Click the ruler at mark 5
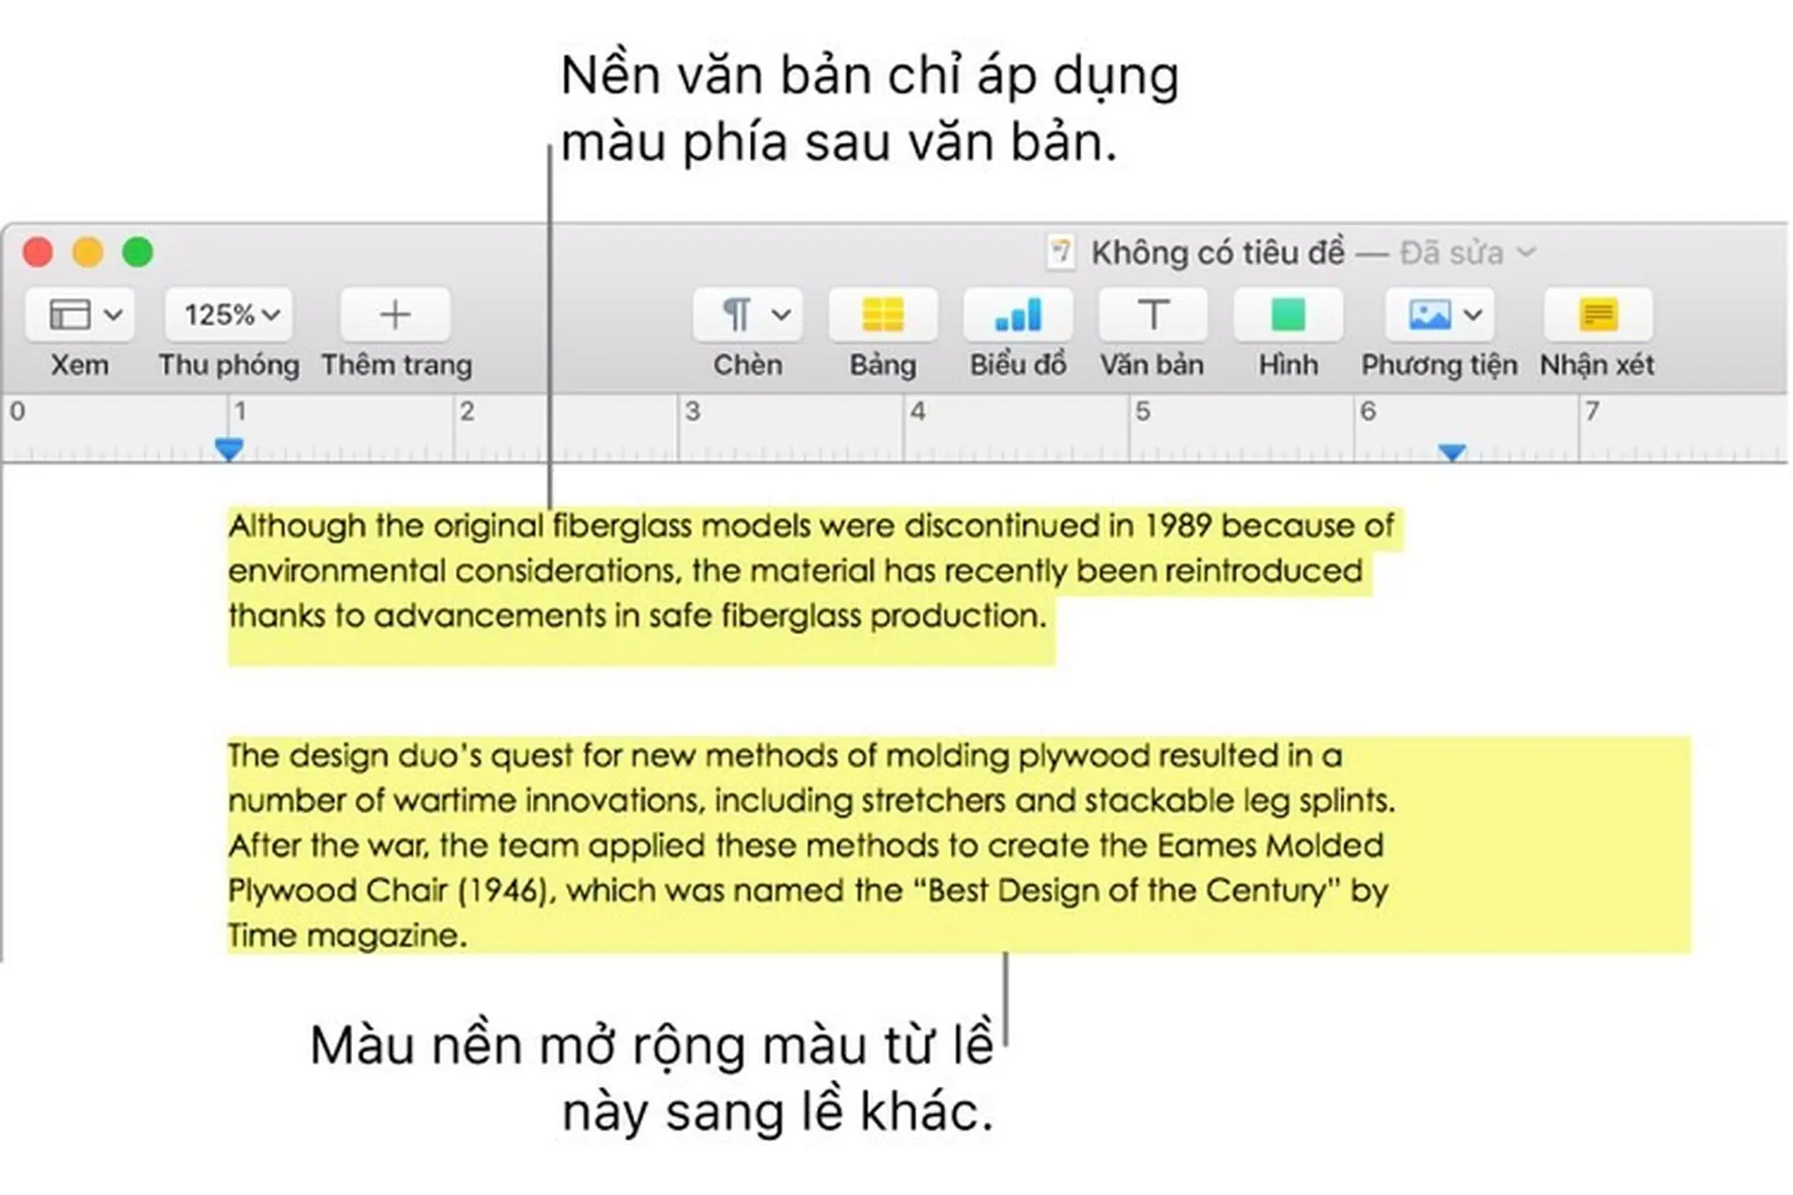1793x1195 pixels. click(x=1142, y=411)
